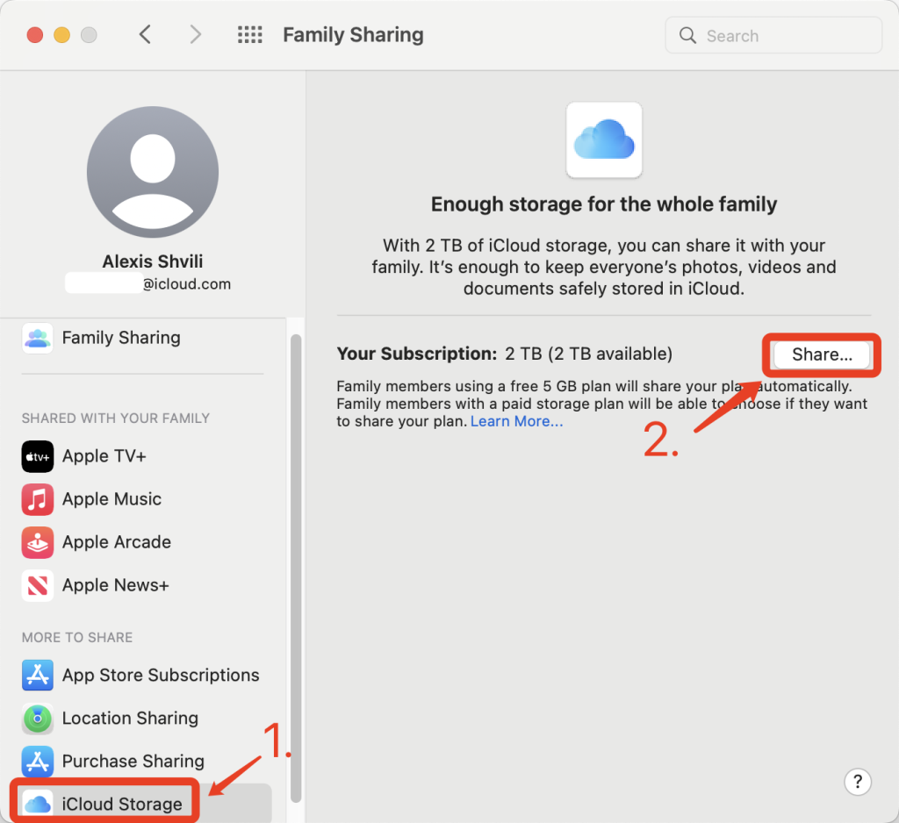This screenshot has height=823, width=899.
Task: Navigate back using the left chevron
Action: (x=146, y=34)
